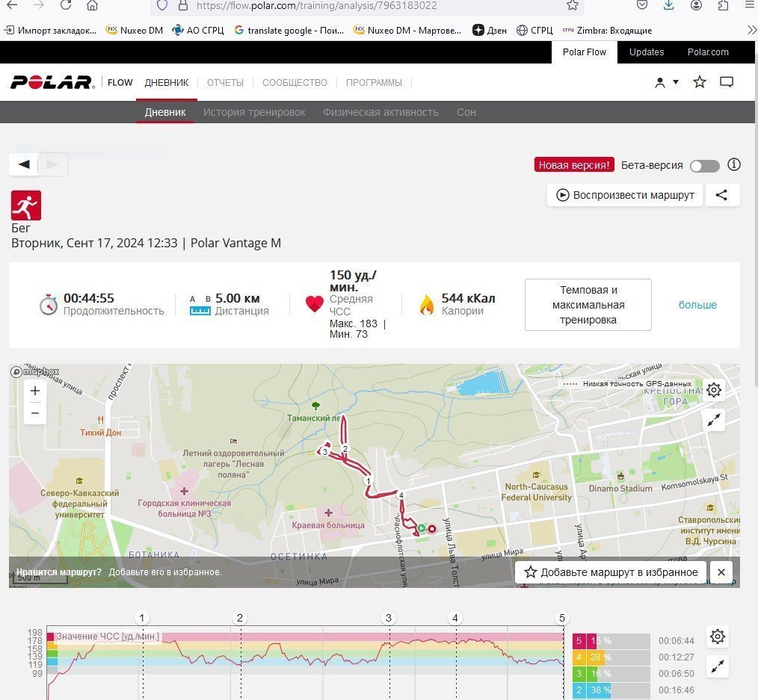Expand map to fullscreen
This screenshot has height=700, width=758.
[x=714, y=421]
